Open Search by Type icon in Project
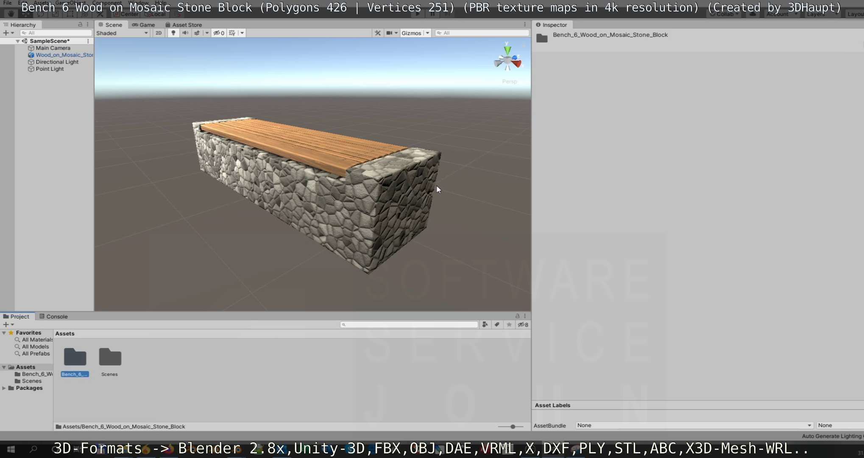864x458 pixels. click(x=485, y=324)
